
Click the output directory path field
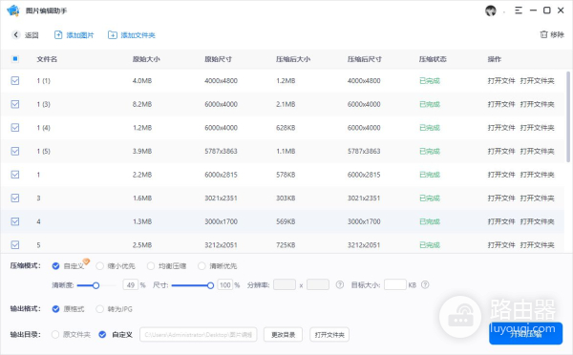point(198,335)
